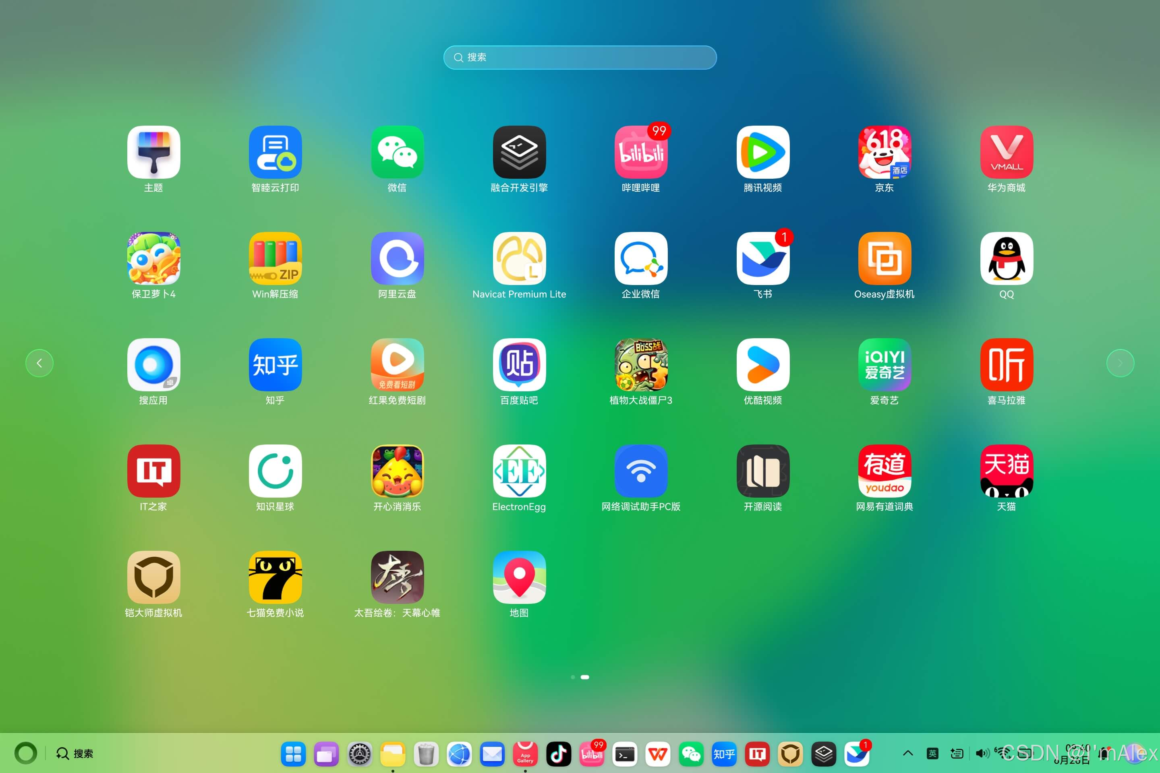Screen dimensions: 1160x773
Task: Open 搜应用 app
Action: [x=153, y=365]
